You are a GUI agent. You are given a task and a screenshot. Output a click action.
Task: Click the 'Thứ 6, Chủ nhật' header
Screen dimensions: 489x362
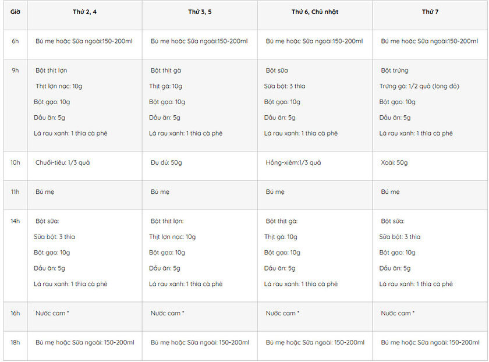click(x=315, y=12)
